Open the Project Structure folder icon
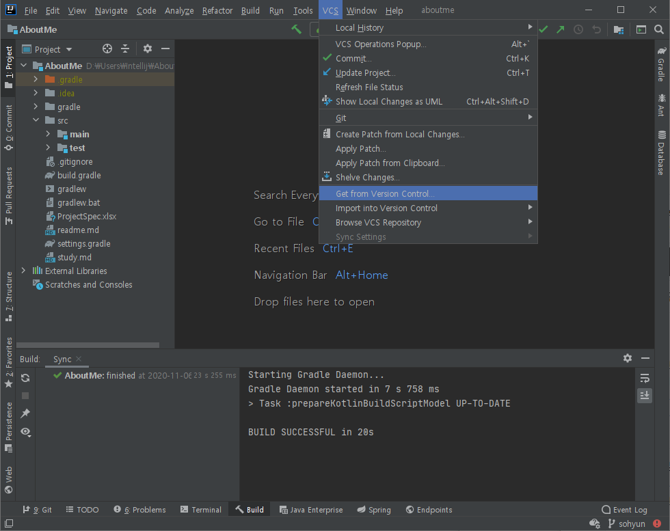 [618, 29]
